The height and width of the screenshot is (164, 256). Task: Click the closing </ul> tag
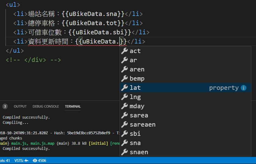[15, 51]
